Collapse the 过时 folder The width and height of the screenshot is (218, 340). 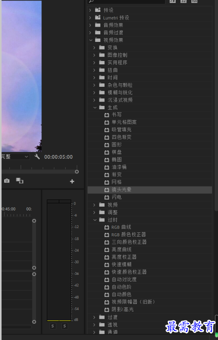[95, 220]
